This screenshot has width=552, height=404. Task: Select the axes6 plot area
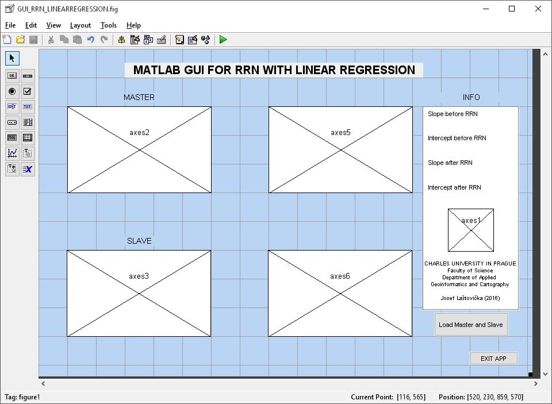[x=340, y=294]
